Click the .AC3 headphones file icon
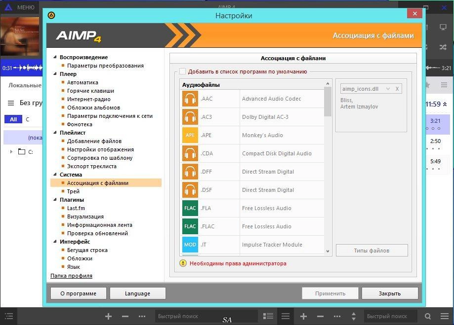The image size is (454, 325). click(190, 117)
